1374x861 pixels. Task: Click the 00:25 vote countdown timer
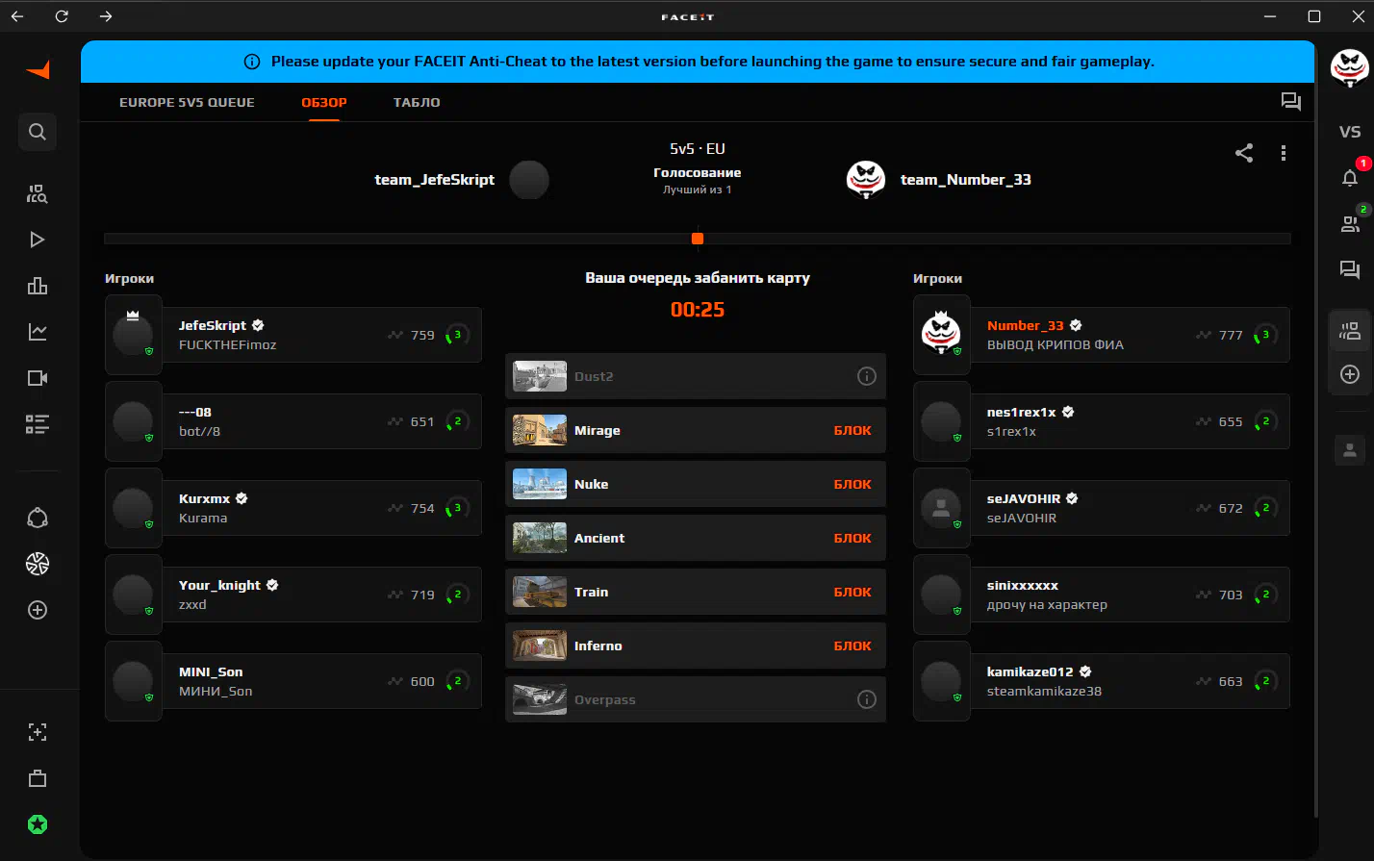tap(698, 310)
